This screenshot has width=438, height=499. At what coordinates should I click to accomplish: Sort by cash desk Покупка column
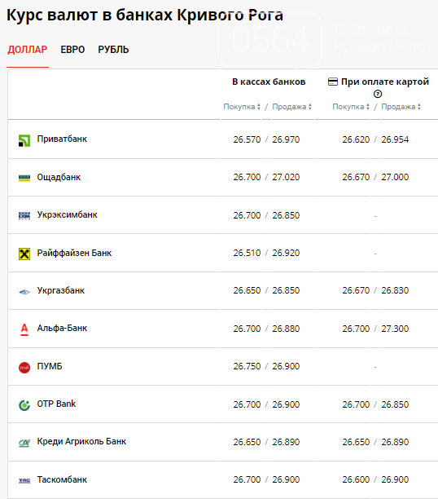coord(242,107)
